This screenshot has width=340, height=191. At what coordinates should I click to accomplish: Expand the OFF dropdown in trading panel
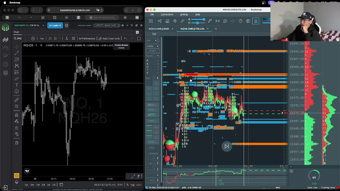click(152, 40)
